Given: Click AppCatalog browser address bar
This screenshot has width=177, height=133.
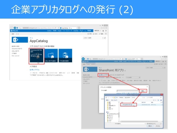Looking at the screenshot, I should point(38,28).
